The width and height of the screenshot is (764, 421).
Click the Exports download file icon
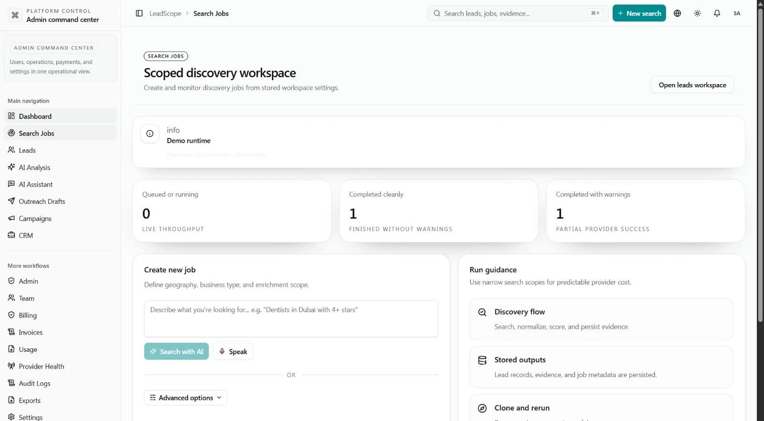pos(11,400)
